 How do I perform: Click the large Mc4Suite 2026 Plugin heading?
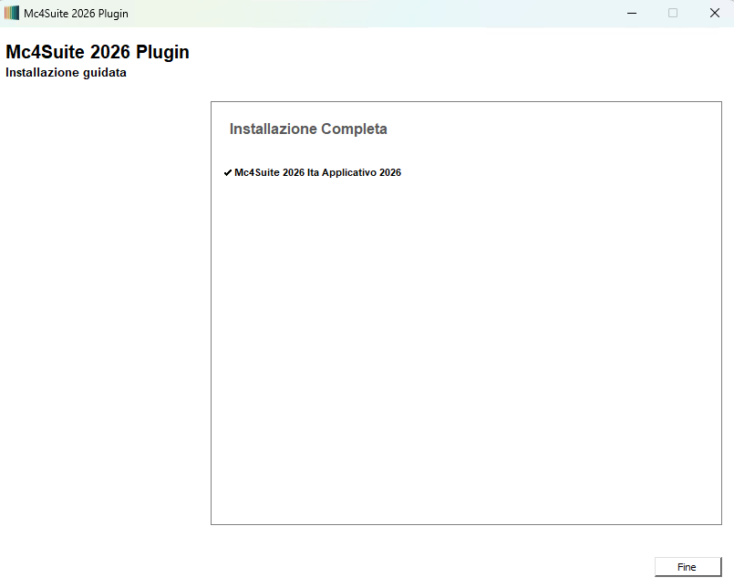[x=98, y=52]
